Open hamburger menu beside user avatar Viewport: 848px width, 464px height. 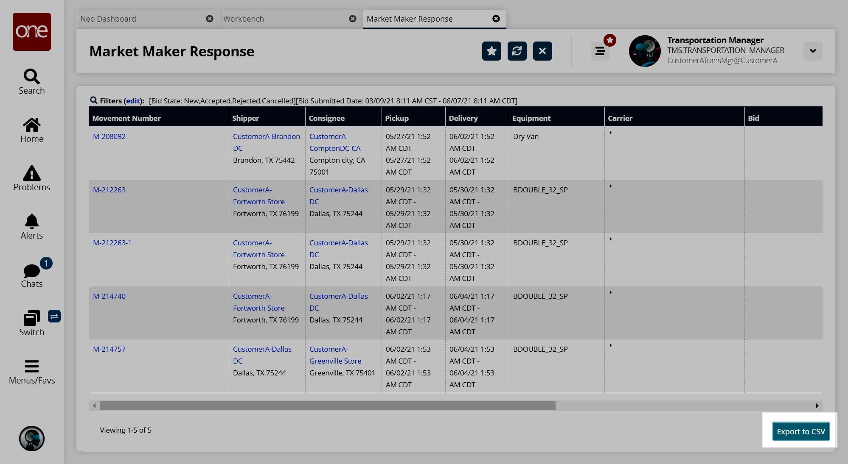point(600,51)
